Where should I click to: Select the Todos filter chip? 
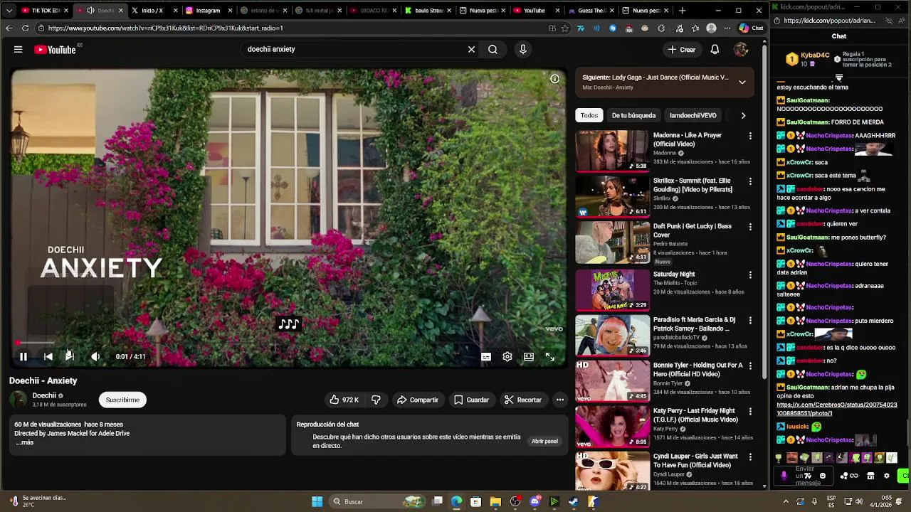[x=589, y=116]
